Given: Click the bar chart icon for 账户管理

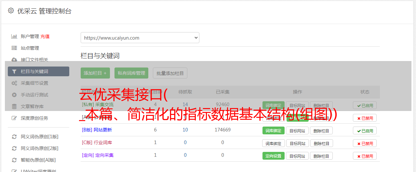Looking at the screenshot, I should click(x=14, y=36).
